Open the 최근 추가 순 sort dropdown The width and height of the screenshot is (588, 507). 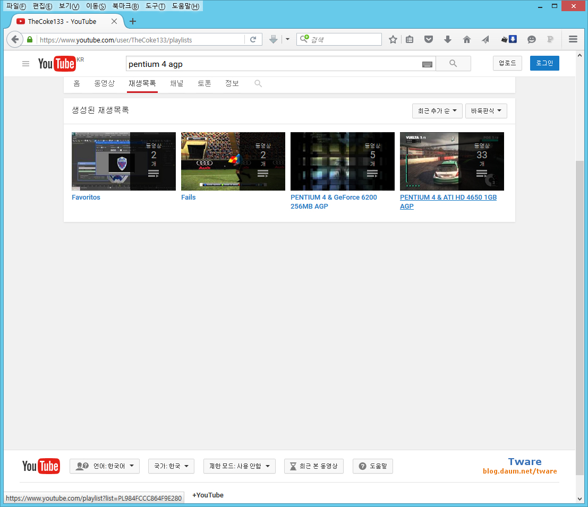coord(437,111)
